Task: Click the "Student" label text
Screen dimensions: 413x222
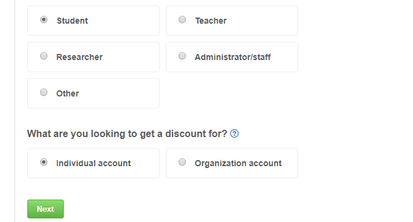Action: click(72, 21)
